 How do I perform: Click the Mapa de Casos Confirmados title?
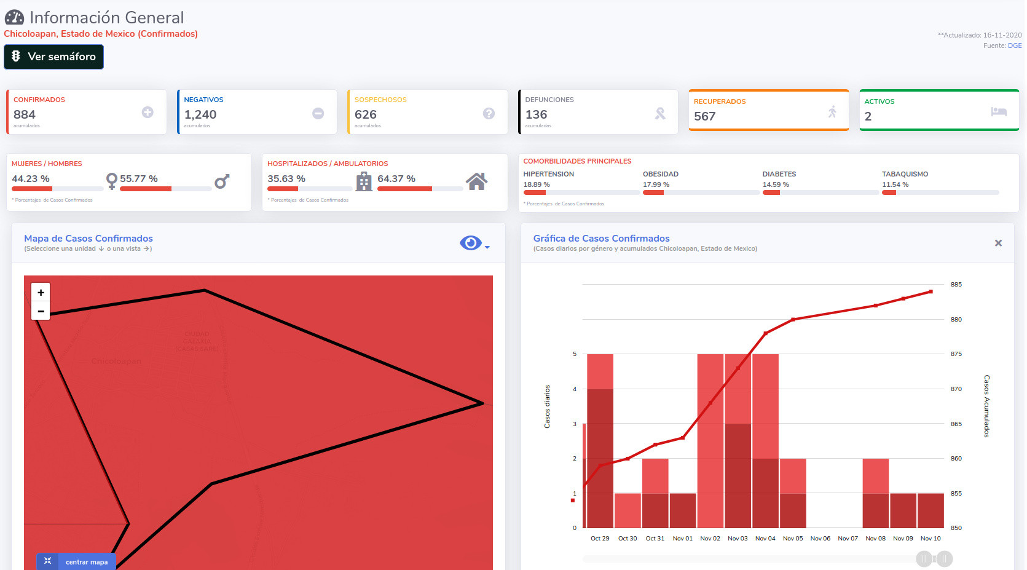click(x=89, y=238)
